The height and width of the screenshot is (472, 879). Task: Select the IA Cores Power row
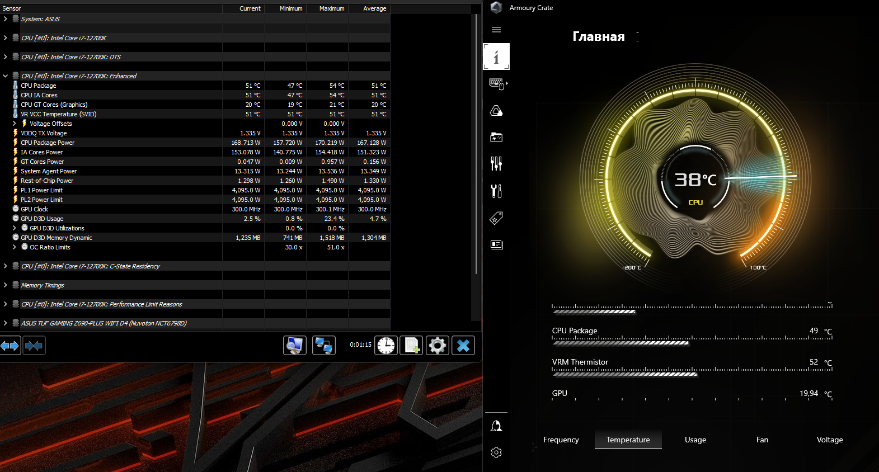click(x=195, y=152)
